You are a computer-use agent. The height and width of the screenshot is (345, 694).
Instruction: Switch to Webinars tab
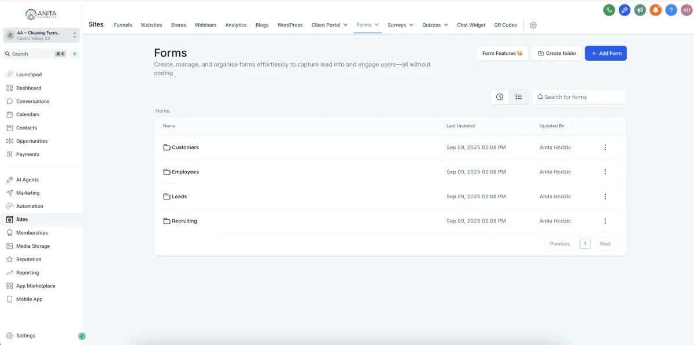tap(205, 25)
